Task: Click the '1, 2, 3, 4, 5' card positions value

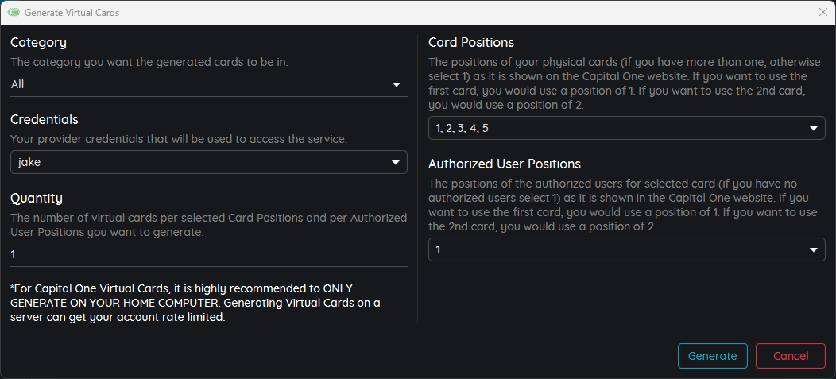Action: (462, 129)
